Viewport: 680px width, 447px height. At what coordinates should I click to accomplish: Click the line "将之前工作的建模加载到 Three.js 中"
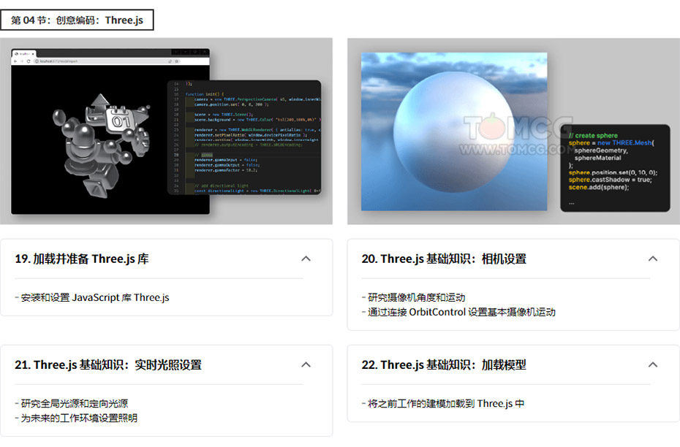[446, 404]
